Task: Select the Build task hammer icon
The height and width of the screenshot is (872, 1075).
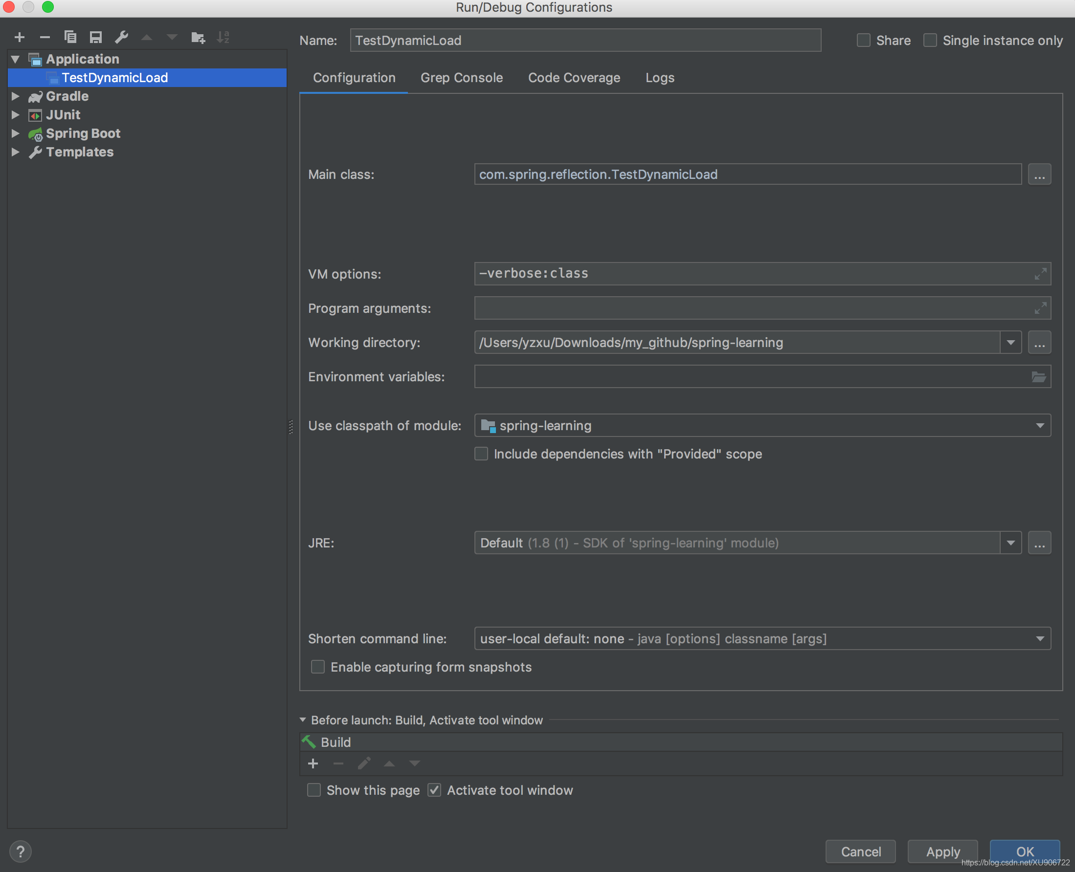Action: [309, 742]
